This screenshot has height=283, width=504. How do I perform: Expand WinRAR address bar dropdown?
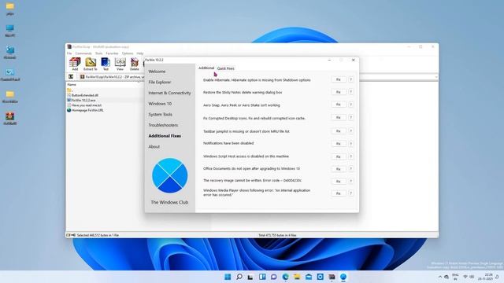[436, 77]
